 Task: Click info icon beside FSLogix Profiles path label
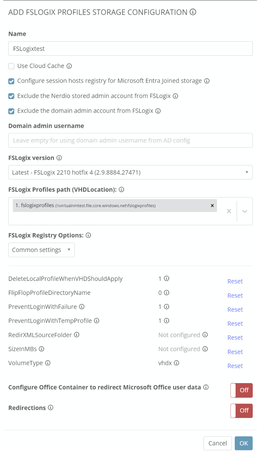click(x=121, y=189)
